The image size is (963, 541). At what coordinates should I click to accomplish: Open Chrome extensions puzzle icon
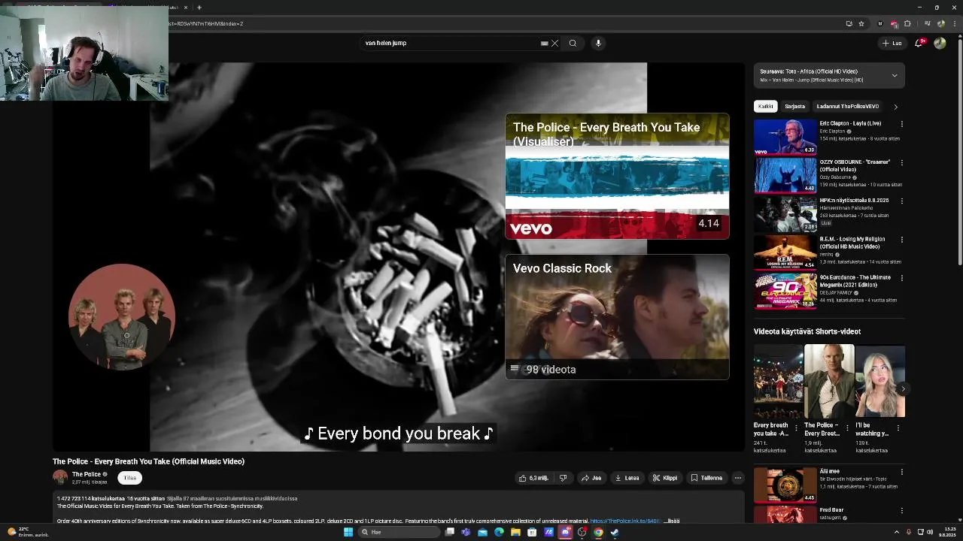pyautogui.click(x=907, y=23)
